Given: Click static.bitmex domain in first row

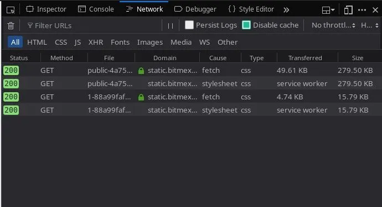Looking at the screenshot, I should pyautogui.click(x=172, y=71).
